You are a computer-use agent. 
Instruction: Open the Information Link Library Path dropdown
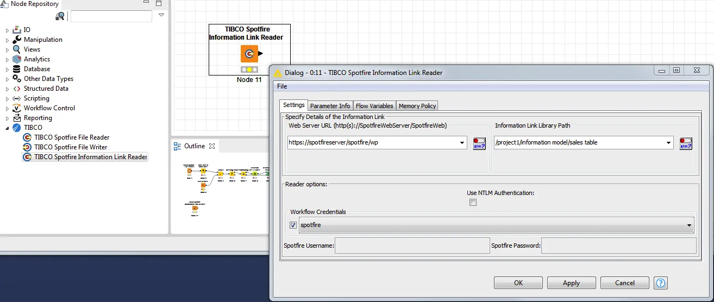click(668, 143)
